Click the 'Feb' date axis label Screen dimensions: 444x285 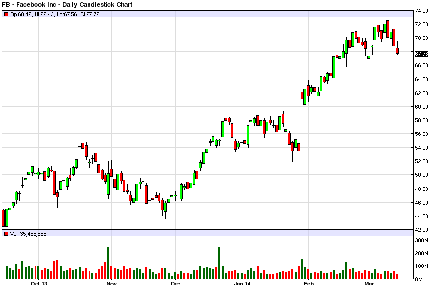click(309, 283)
